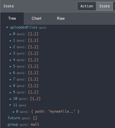The image size is (115, 128).
Task: Pin the future key
Action: point(25,118)
